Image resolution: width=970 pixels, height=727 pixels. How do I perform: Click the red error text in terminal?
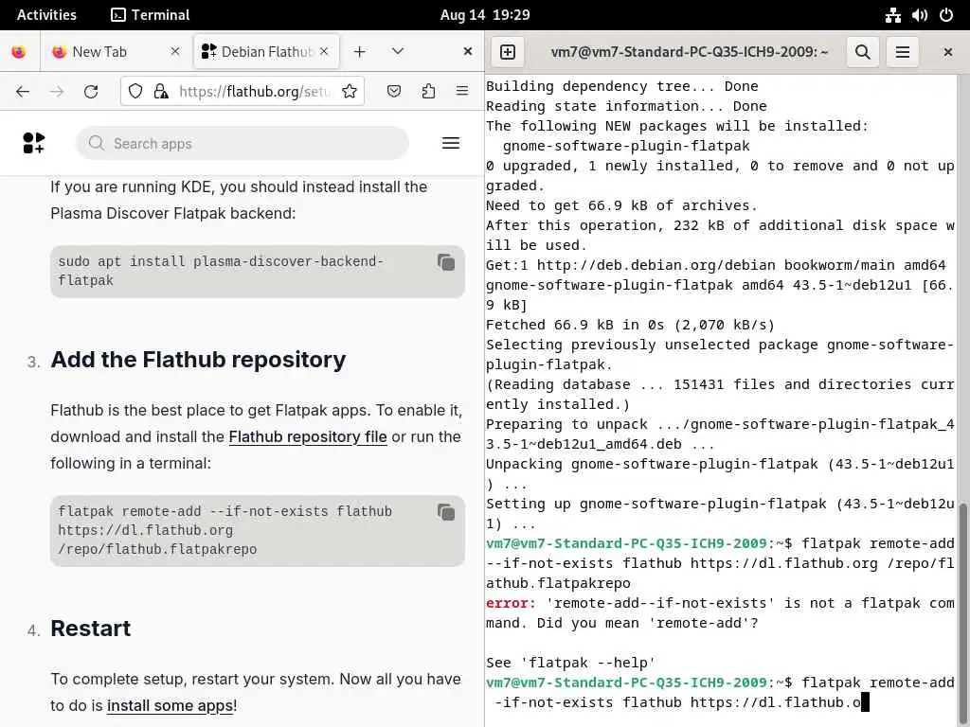pos(511,603)
